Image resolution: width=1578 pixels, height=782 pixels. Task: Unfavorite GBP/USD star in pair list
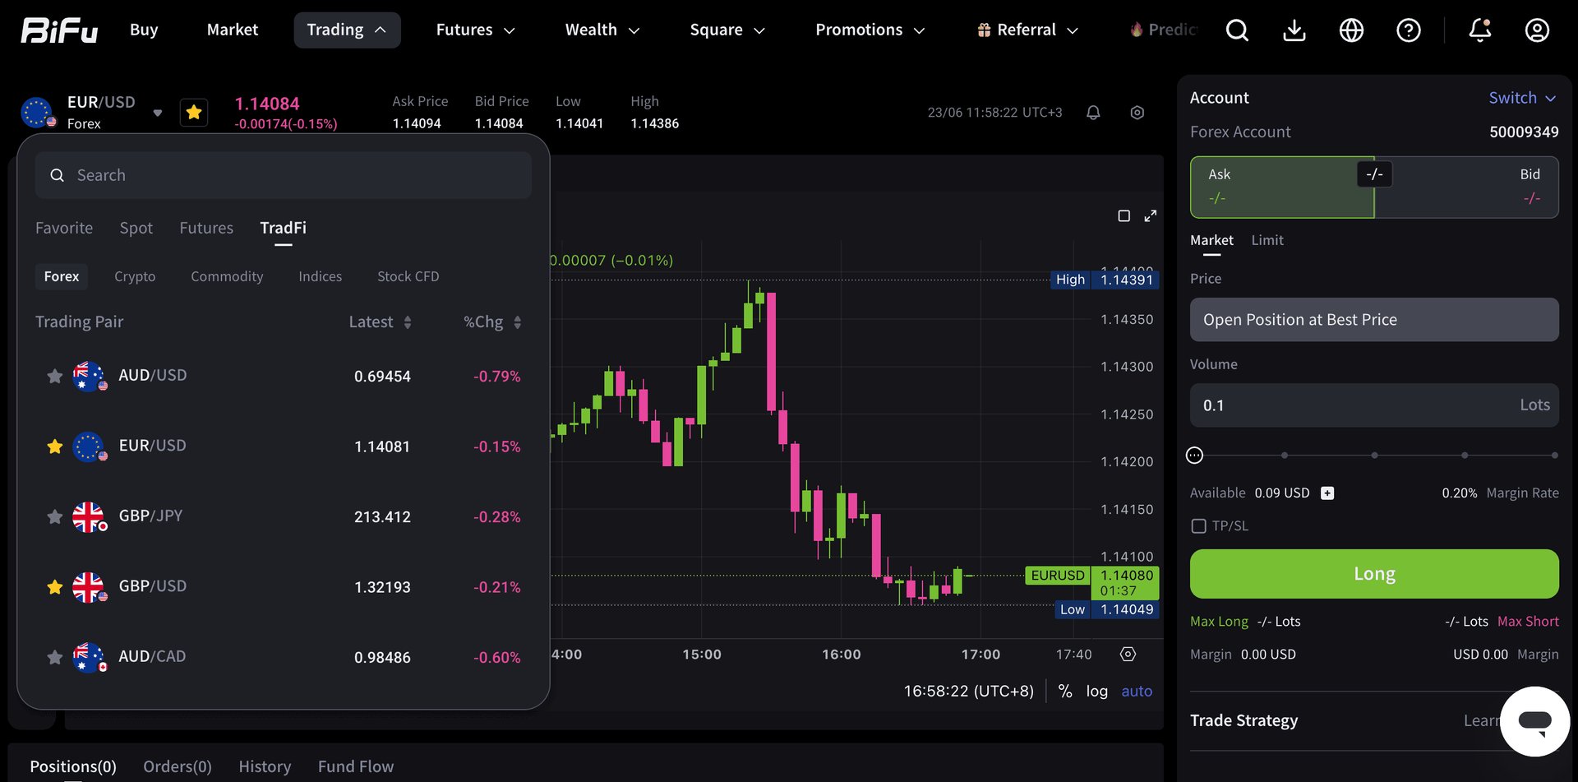[x=55, y=587]
